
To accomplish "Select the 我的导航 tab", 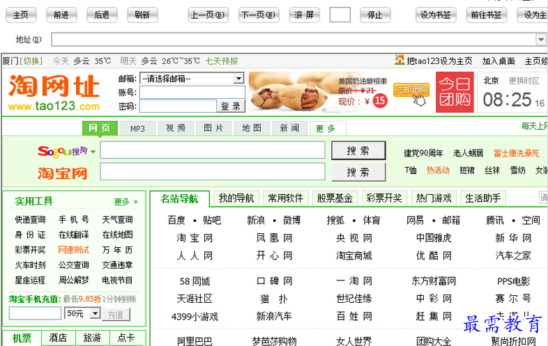I will (x=236, y=198).
